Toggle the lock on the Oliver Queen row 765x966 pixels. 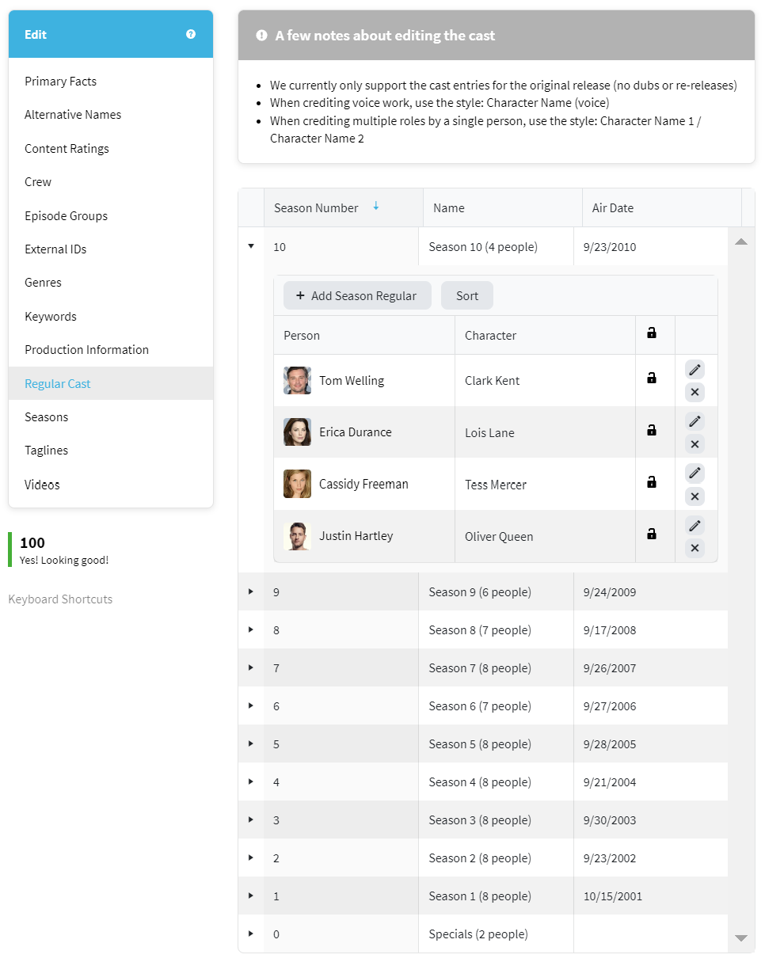pos(652,534)
